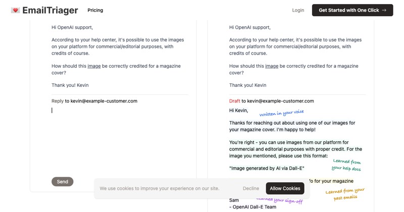404x212 pixels.
Task: Click the red 'Draft' label
Action: tap(234, 101)
